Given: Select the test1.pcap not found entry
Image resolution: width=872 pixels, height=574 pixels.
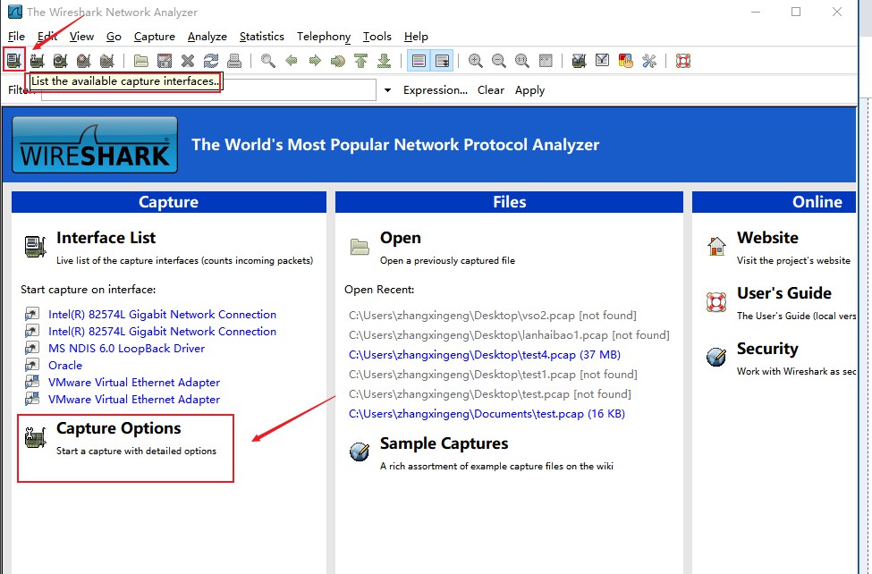Looking at the screenshot, I should tap(493, 375).
